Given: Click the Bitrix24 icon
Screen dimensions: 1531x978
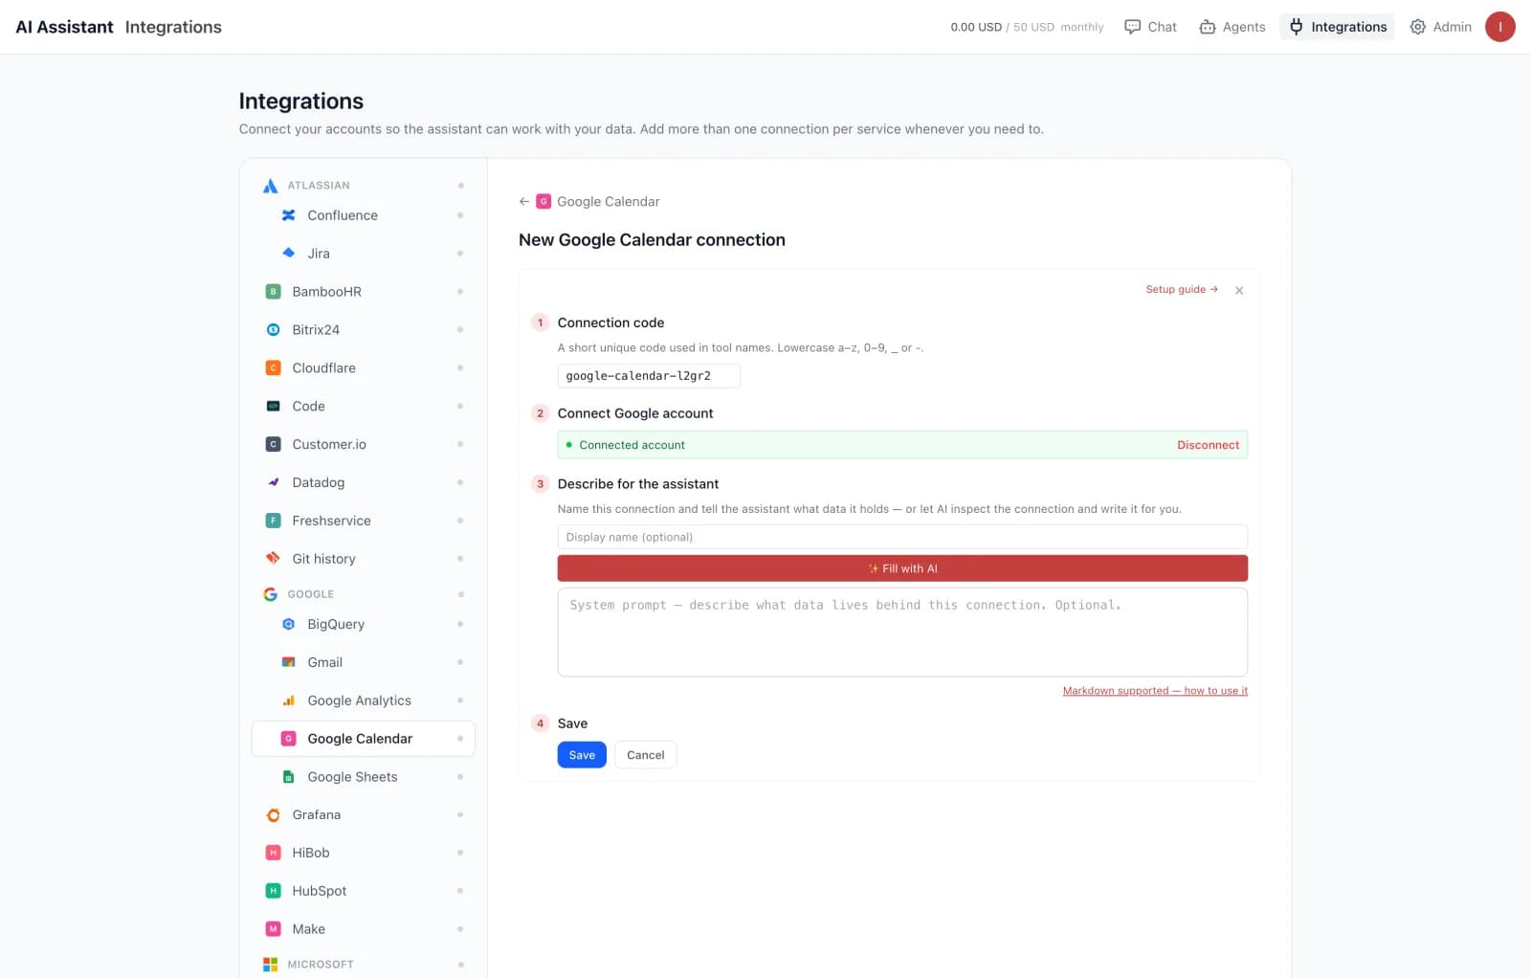Looking at the screenshot, I should (x=273, y=330).
